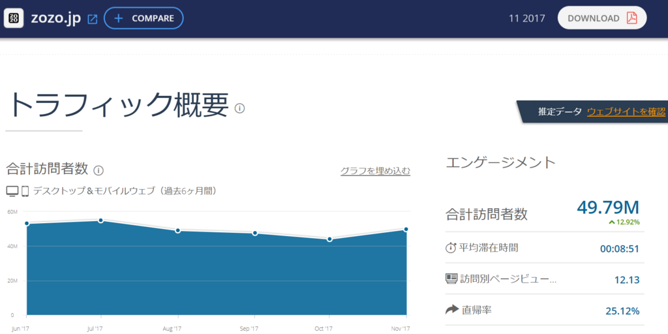The width and height of the screenshot is (668, 334).
Task: Click the COMPARE button
Action: pos(144,18)
